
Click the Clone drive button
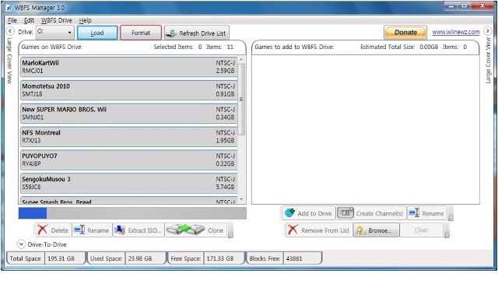(x=195, y=230)
